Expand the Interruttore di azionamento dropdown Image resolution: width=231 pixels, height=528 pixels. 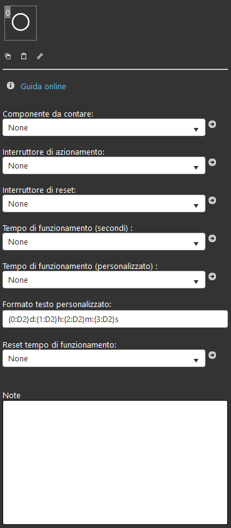(104, 165)
